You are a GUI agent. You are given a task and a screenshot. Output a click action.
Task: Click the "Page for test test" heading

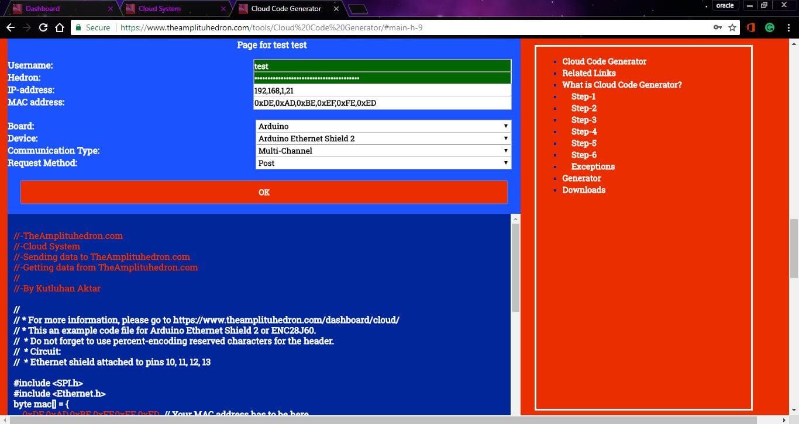coord(271,45)
